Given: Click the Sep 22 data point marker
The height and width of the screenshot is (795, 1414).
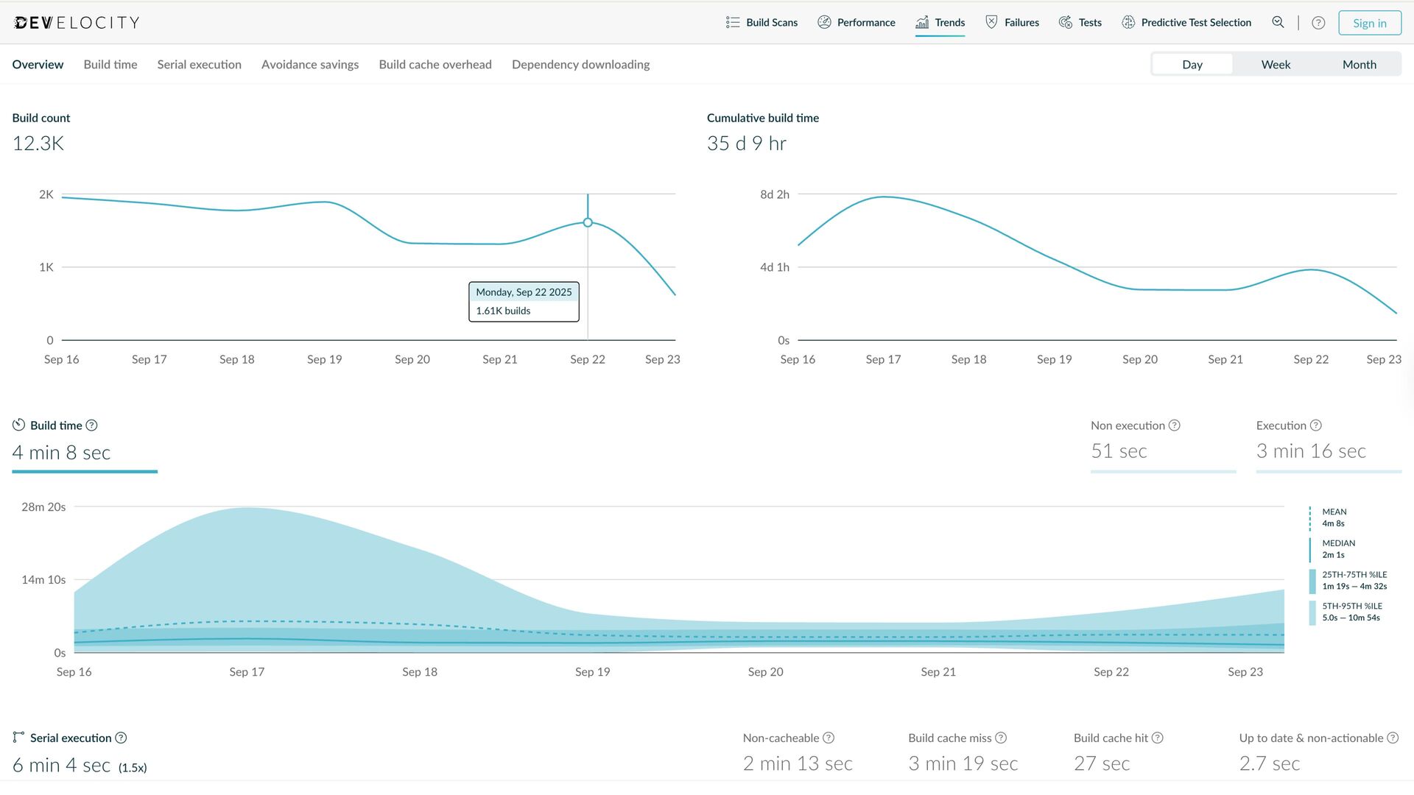Looking at the screenshot, I should (588, 222).
